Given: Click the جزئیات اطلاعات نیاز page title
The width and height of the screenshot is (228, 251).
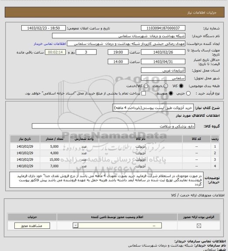Looking at the screenshot, I should pos(202,13).
